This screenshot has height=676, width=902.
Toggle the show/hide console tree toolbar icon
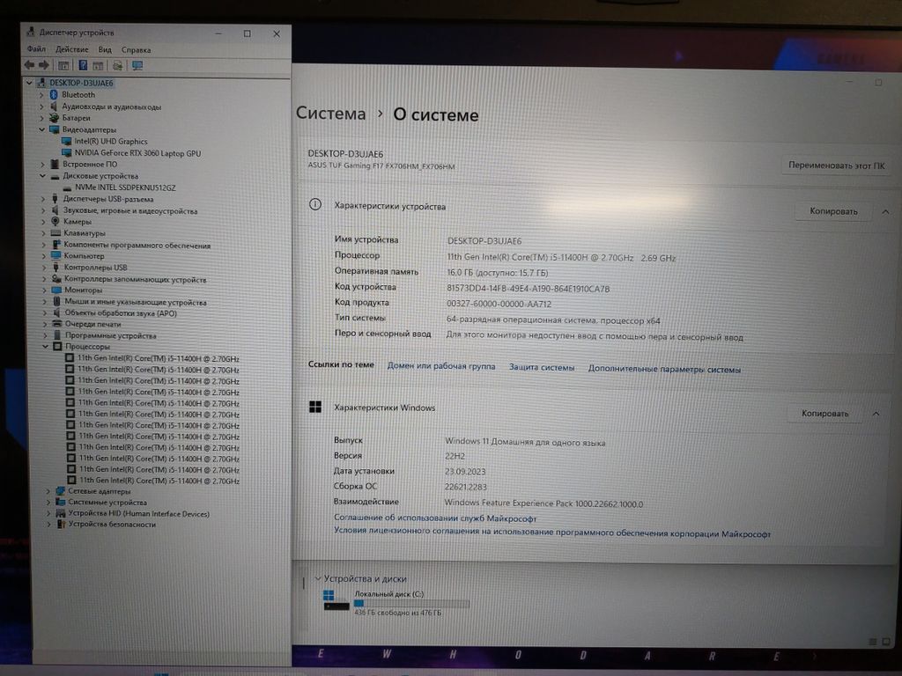click(x=63, y=65)
